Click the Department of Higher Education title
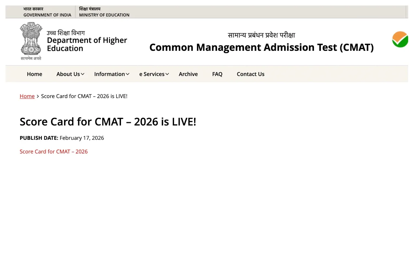414x275 pixels. (87, 44)
